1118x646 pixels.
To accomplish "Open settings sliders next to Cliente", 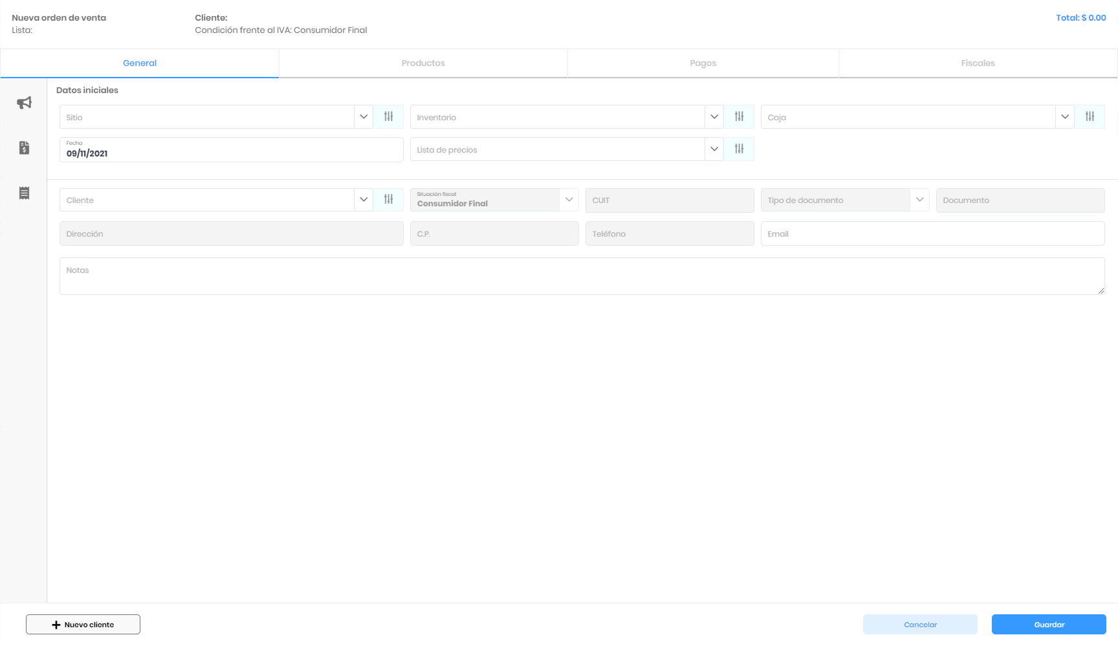I will 388,199.
